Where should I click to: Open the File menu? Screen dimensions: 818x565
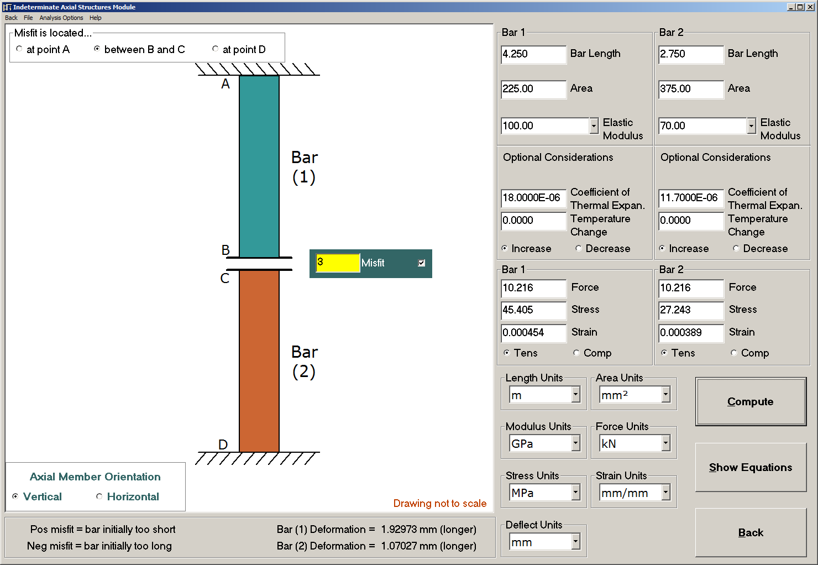pyautogui.click(x=28, y=18)
